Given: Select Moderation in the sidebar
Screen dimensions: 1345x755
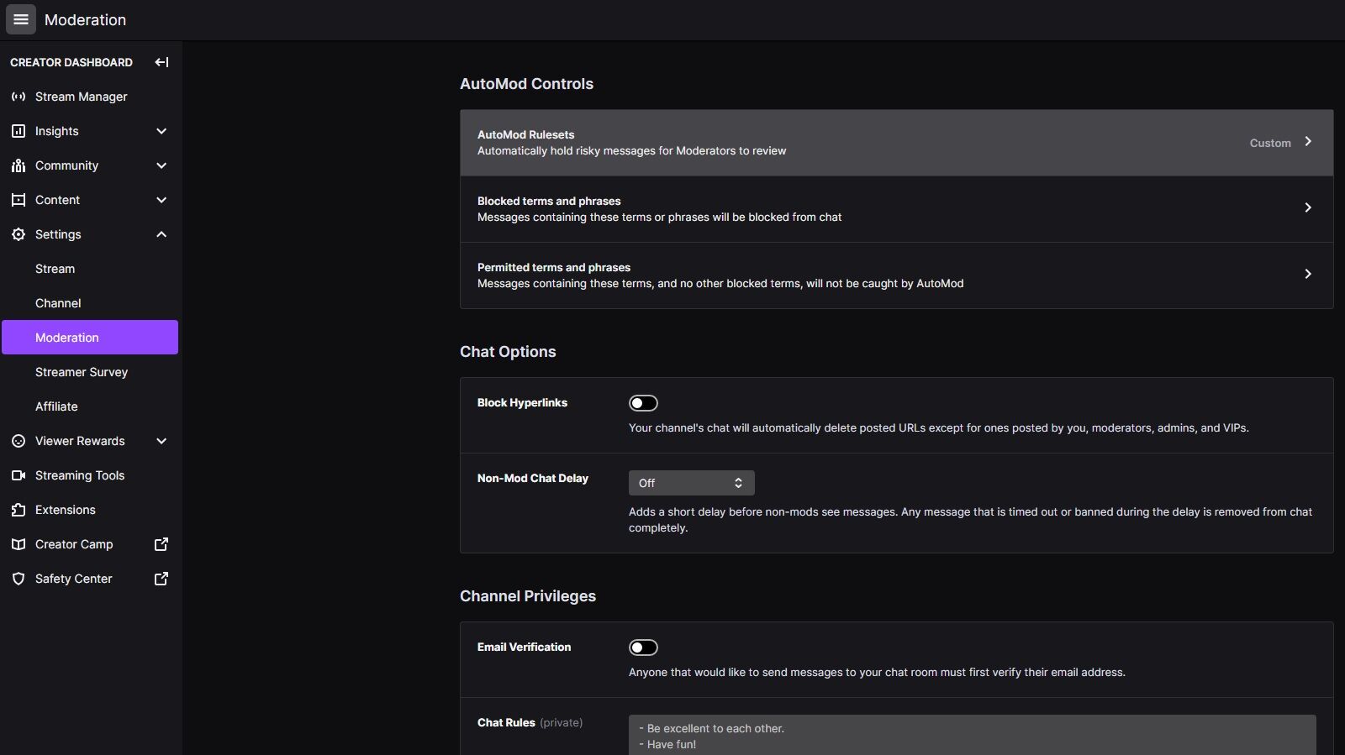Looking at the screenshot, I should pos(90,338).
